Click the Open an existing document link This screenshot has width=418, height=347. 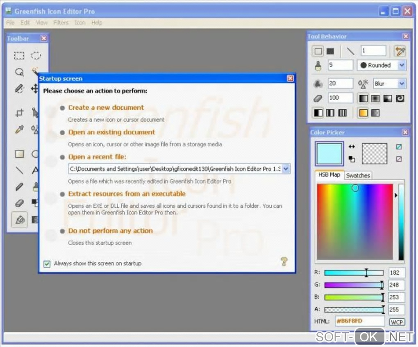pos(111,132)
